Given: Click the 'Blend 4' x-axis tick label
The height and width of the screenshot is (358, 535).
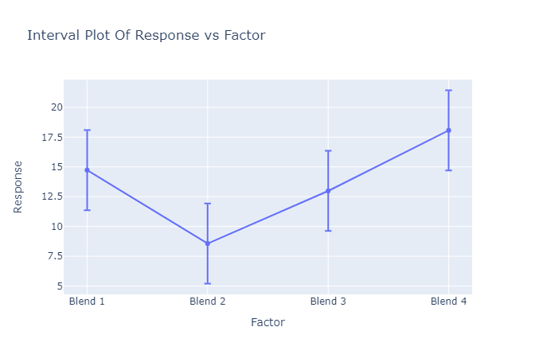Looking at the screenshot, I should 448,302.
